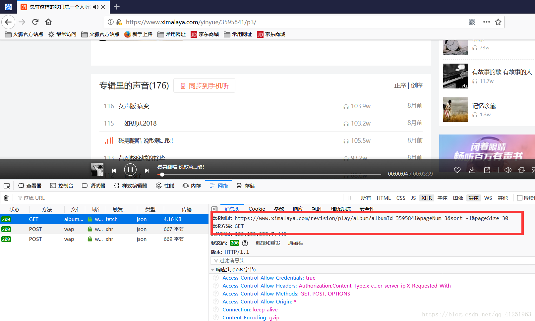Toggle the 媒体 media filter
The width and height of the screenshot is (535, 321).
click(x=473, y=198)
